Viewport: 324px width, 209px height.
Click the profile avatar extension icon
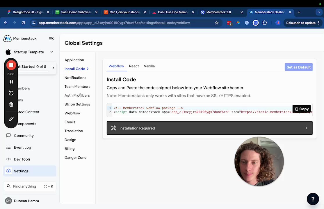pos(278,23)
